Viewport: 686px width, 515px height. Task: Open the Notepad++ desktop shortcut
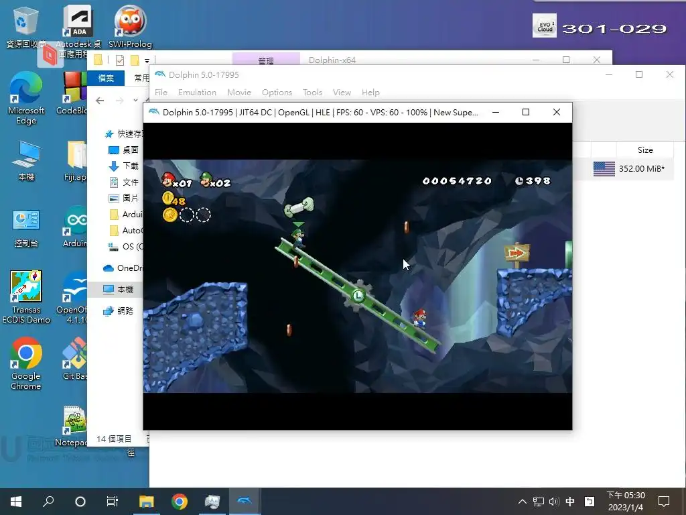click(72, 426)
